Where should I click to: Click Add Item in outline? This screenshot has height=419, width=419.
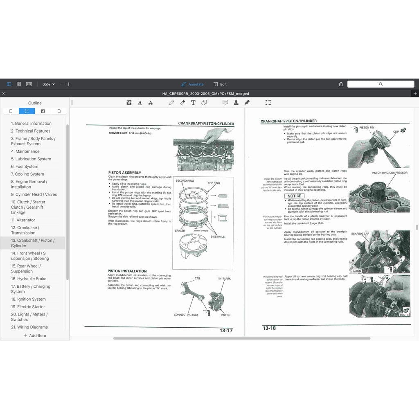pos(35,336)
